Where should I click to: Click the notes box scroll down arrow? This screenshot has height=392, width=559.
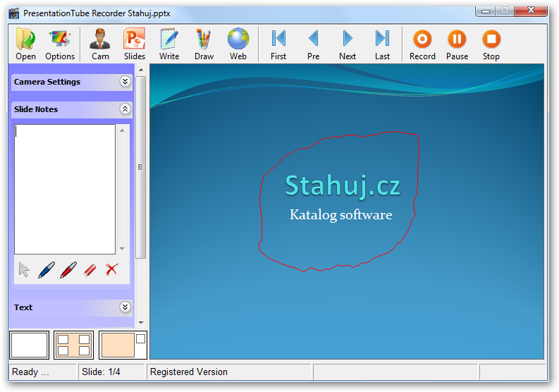[122, 249]
